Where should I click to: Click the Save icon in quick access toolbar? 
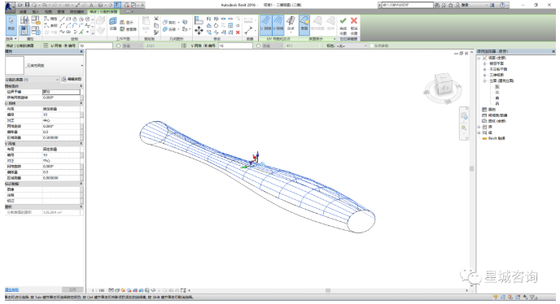27,5
